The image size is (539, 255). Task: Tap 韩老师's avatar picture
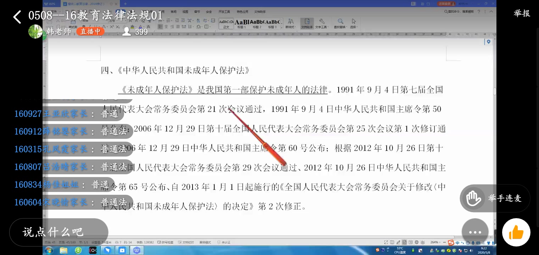point(35,32)
